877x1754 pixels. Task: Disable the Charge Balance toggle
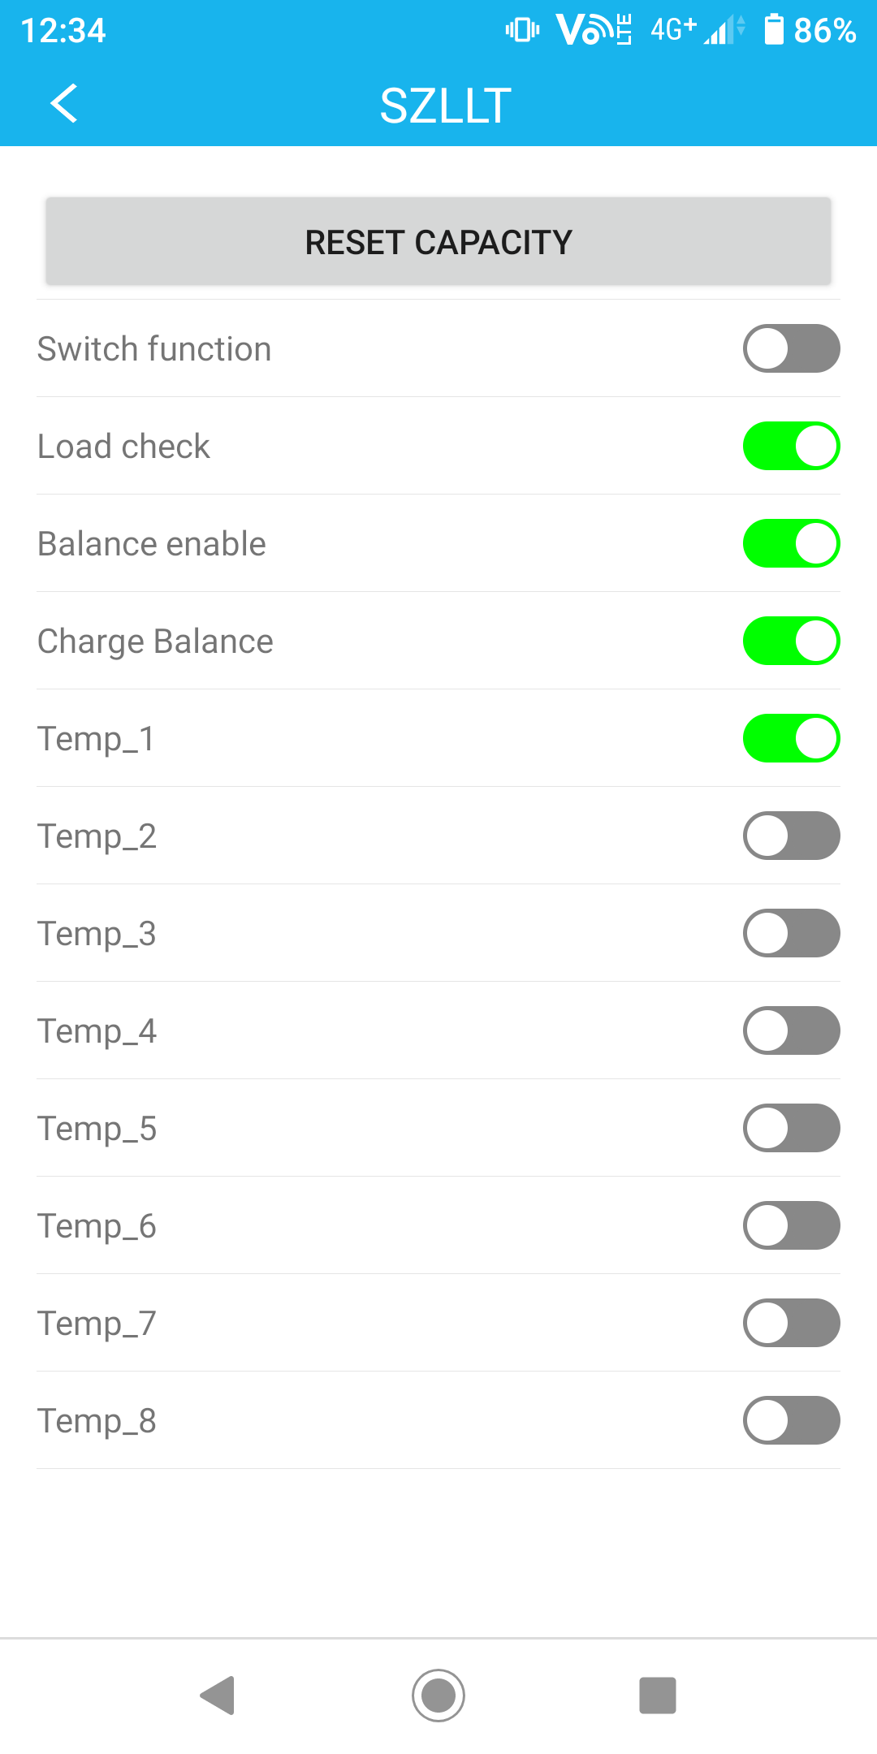pyautogui.click(x=791, y=641)
